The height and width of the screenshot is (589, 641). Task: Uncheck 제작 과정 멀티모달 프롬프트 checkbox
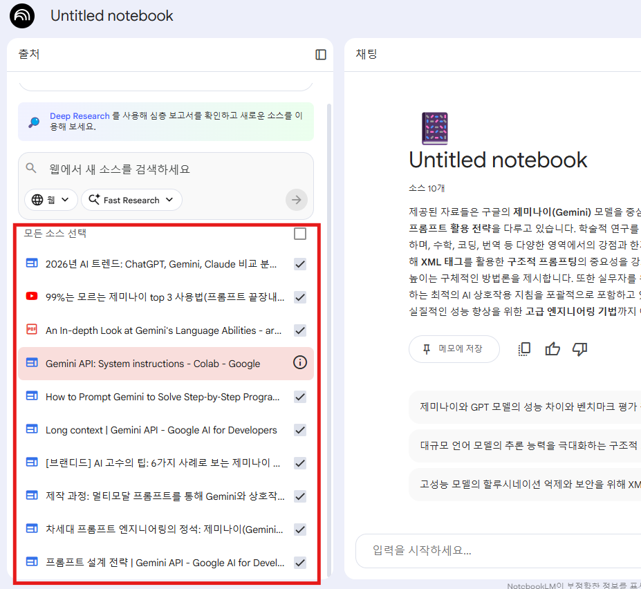(300, 496)
